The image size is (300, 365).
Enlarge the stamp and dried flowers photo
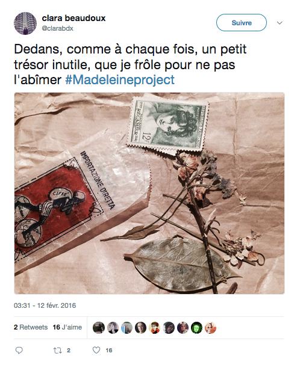[x=149, y=193]
